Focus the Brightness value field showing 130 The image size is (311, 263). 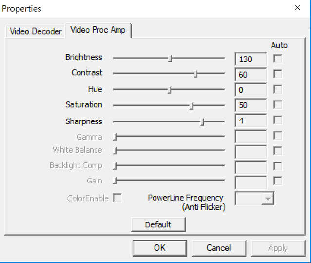[251, 59]
